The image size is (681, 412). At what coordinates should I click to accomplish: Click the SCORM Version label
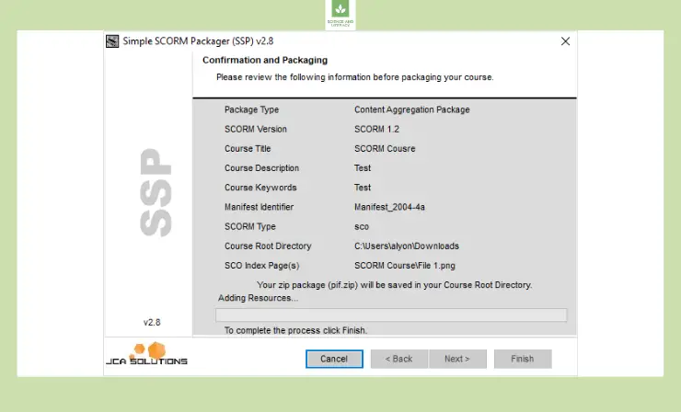click(256, 130)
